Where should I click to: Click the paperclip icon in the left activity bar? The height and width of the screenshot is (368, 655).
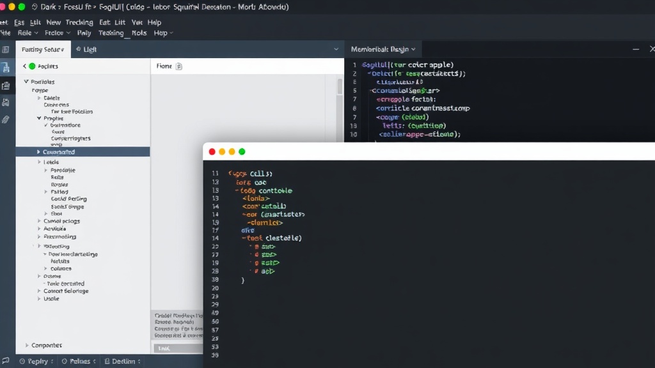[6, 119]
